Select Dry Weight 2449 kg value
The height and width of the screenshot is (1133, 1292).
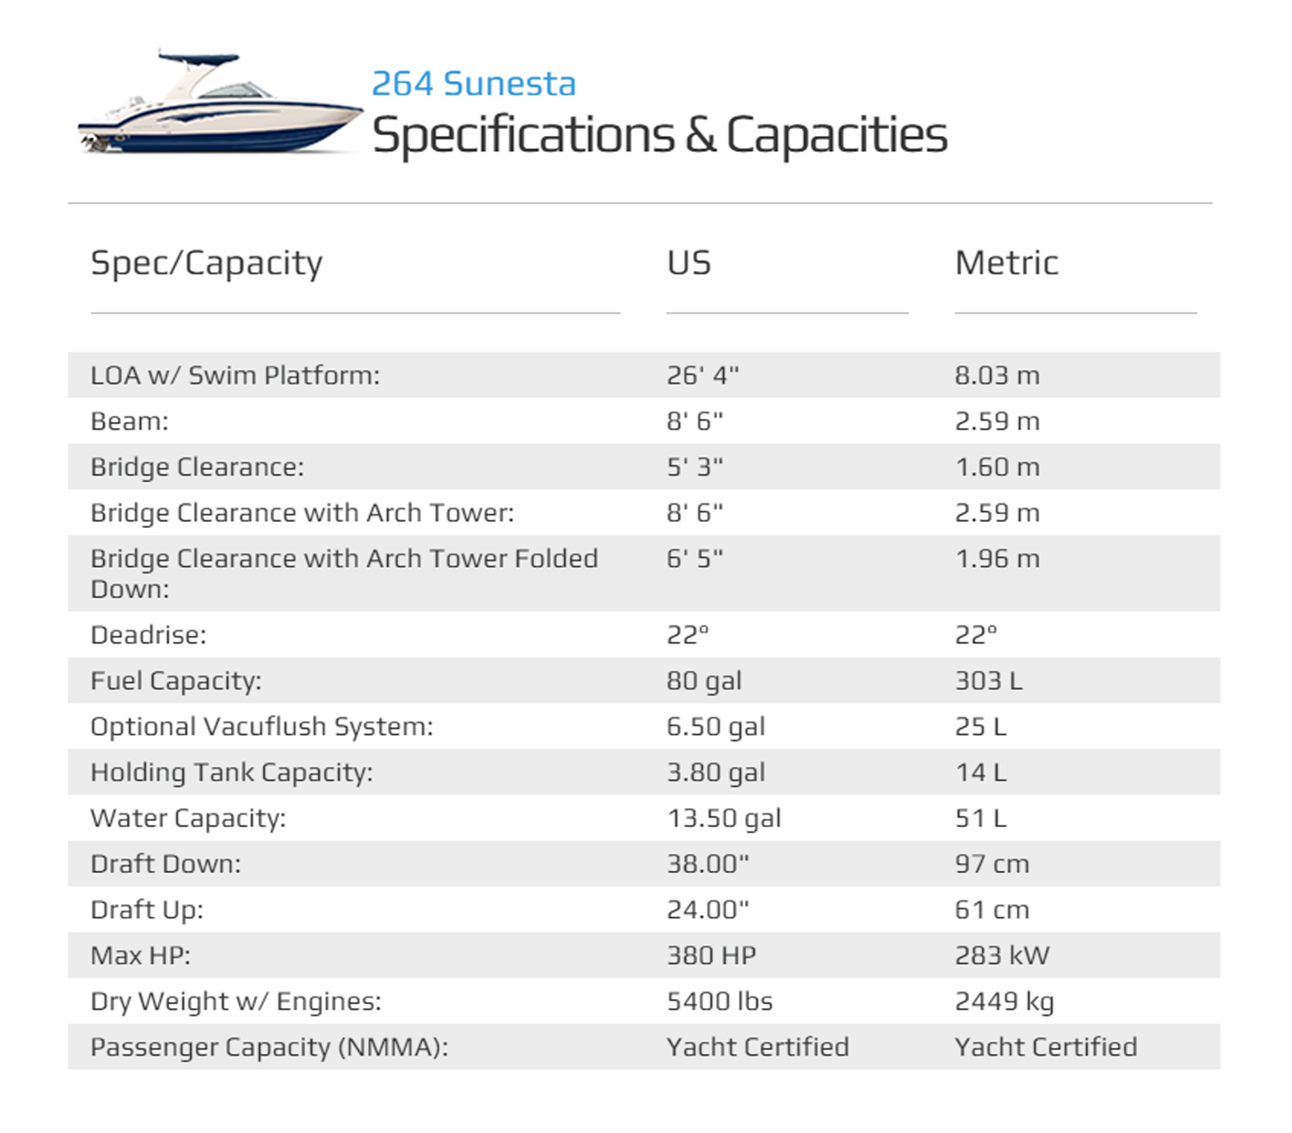click(x=1004, y=1001)
